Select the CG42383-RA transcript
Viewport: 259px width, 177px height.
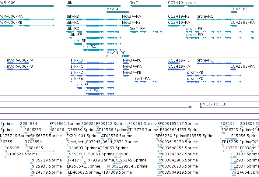[233, 26]
